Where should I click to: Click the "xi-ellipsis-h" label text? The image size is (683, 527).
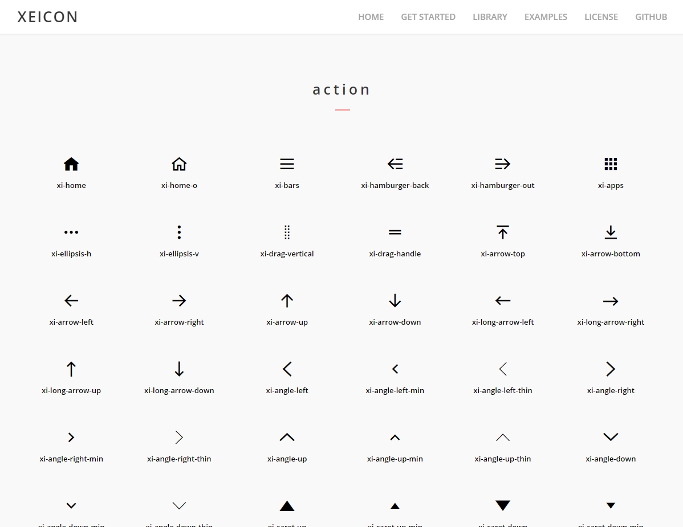(x=71, y=254)
